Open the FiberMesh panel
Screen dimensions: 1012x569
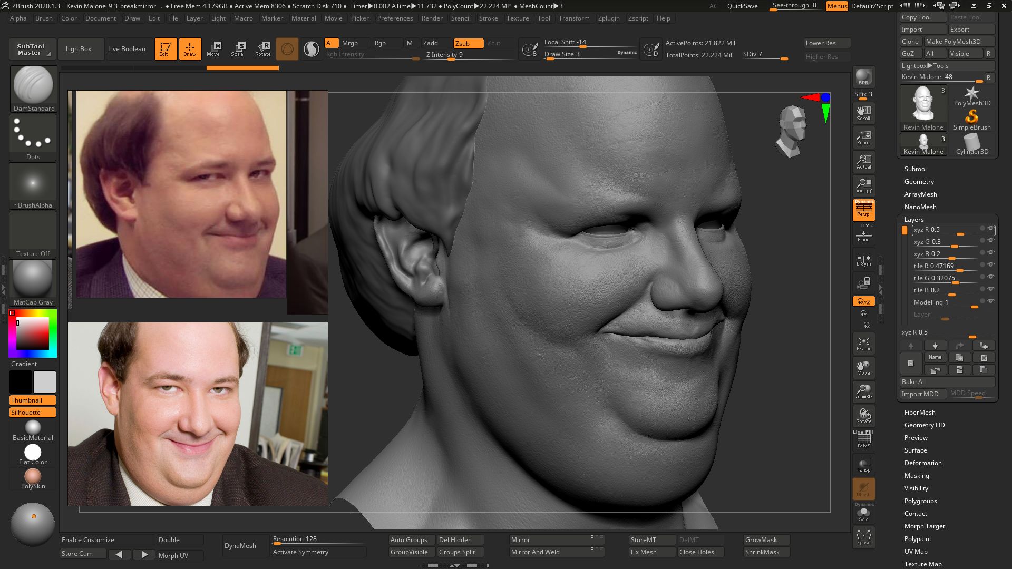click(919, 412)
